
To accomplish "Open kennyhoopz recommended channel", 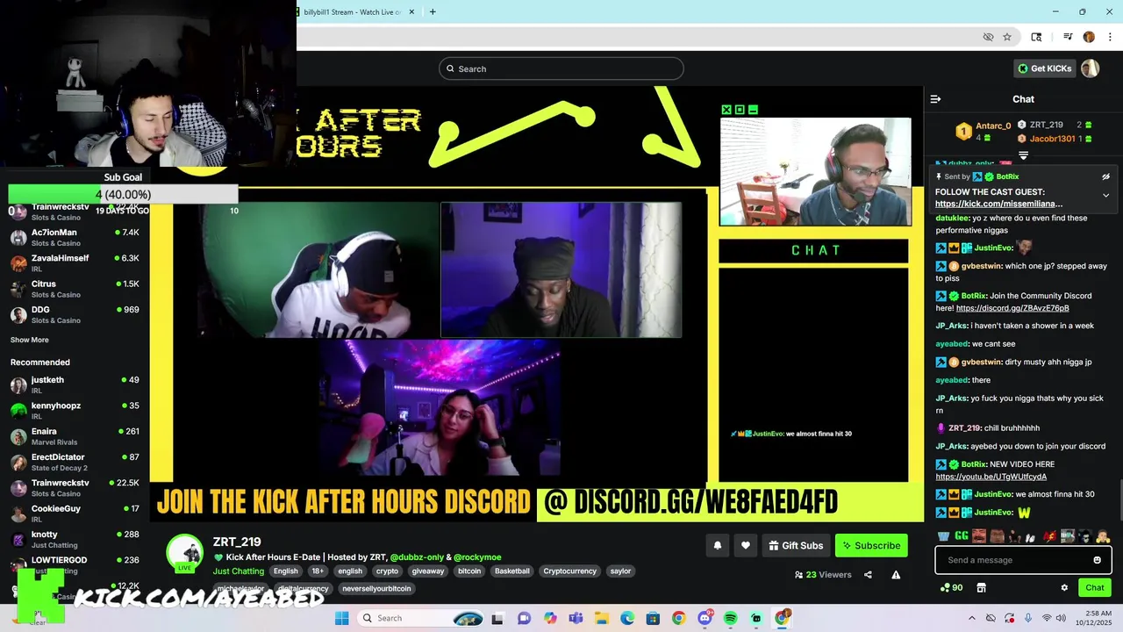I will pyautogui.click(x=75, y=410).
